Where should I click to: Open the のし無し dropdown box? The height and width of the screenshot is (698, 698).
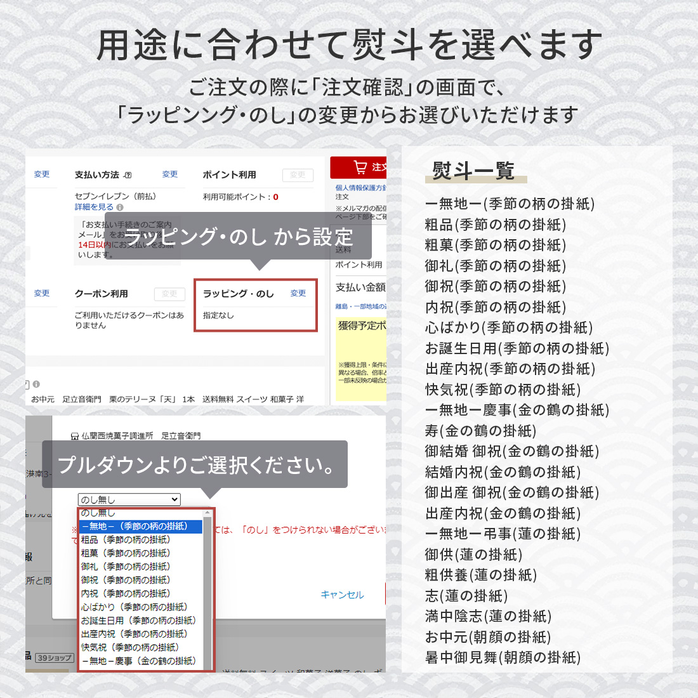[129, 499]
